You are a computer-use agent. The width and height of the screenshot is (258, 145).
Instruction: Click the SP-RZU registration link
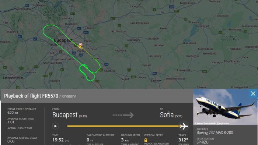click(202, 142)
